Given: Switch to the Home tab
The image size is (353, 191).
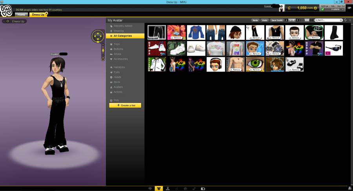Looking at the screenshot, I should pos(22,14).
